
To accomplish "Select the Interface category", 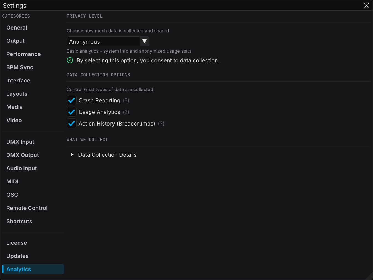I will pyautogui.click(x=33, y=81).
